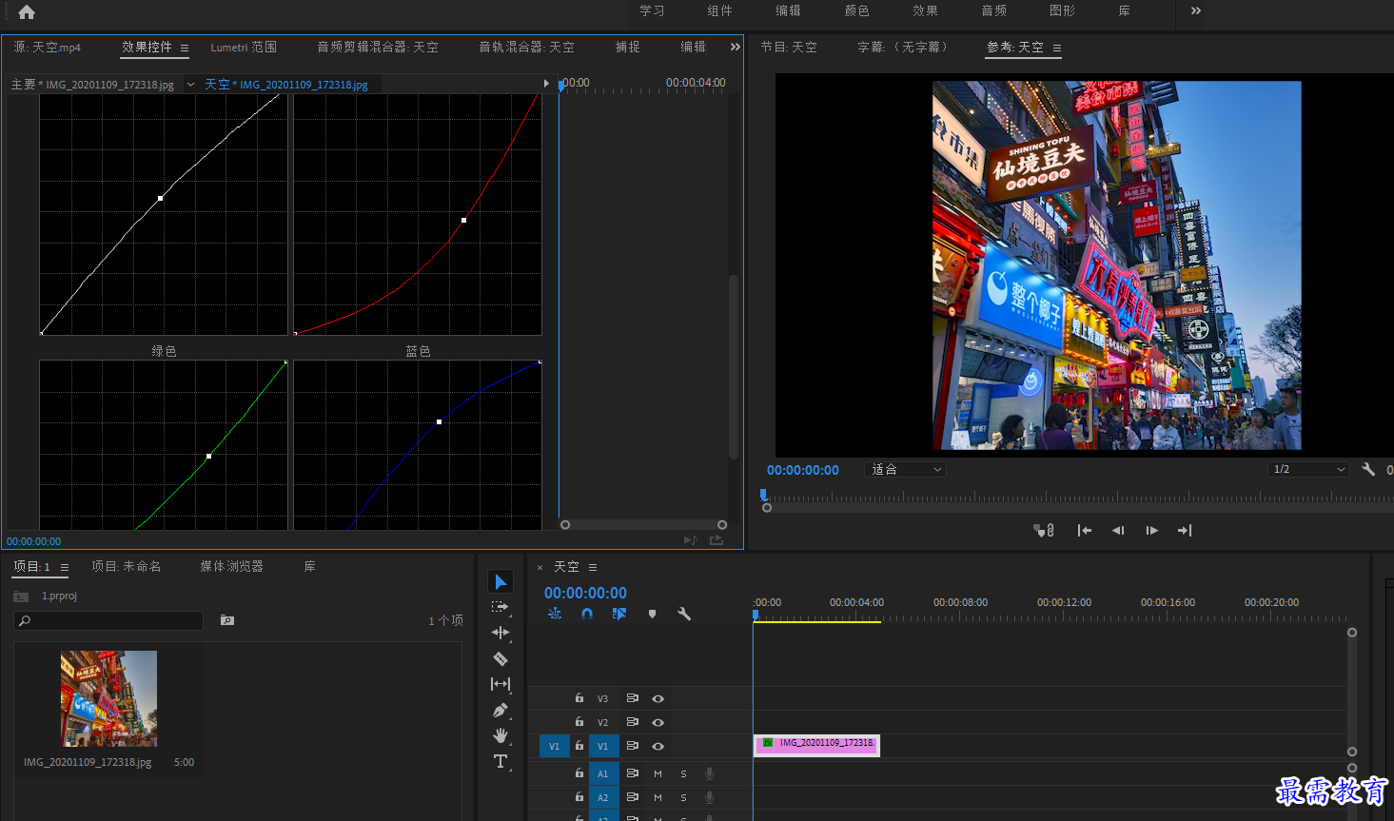Open 天空 timeline panel menu
The image size is (1394, 821).
click(593, 567)
